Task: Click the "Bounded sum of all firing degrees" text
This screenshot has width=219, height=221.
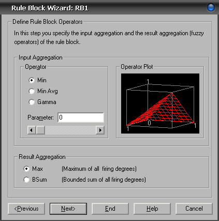Action: pos(104,180)
